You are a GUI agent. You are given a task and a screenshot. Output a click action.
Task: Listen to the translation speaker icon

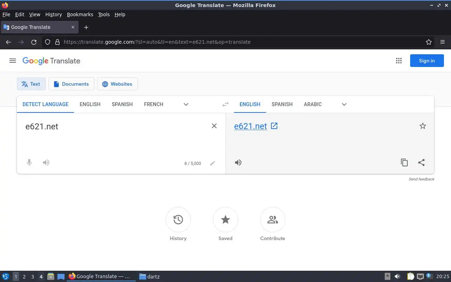[x=238, y=163]
